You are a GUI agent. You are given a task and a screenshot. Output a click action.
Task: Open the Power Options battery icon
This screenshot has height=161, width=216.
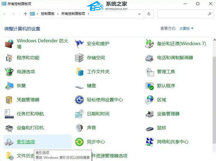tap(9, 72)
